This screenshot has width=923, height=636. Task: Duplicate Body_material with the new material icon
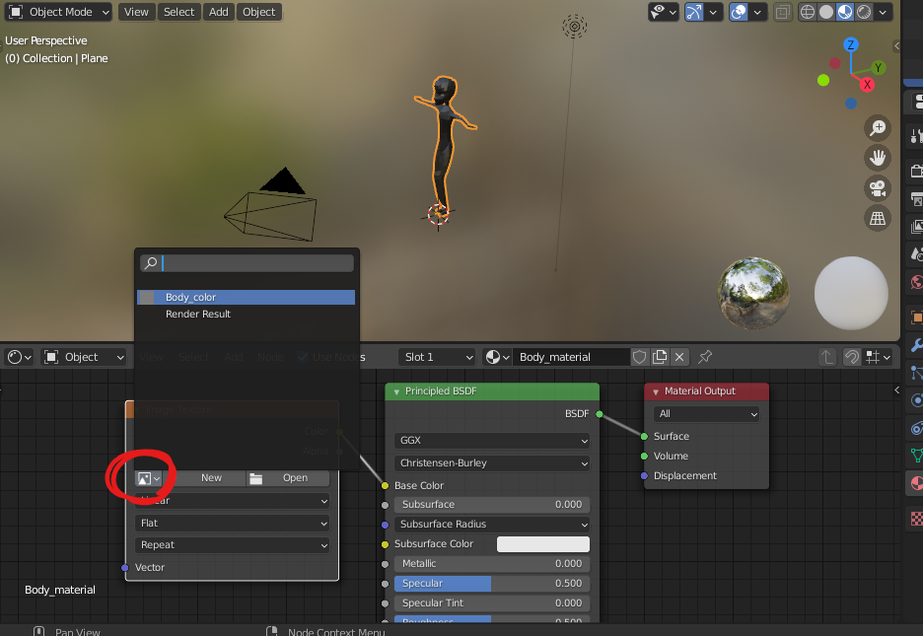coord(660,357)
